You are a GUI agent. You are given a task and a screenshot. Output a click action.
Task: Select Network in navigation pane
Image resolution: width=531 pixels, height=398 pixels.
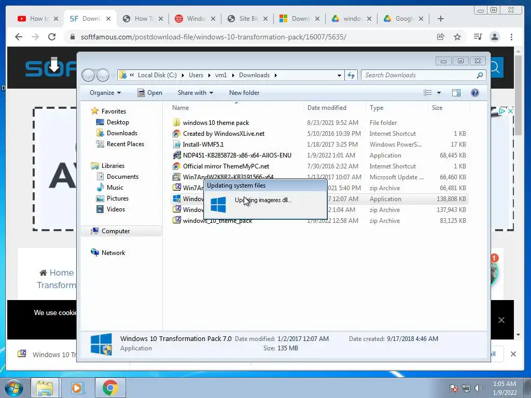(113, 253)
